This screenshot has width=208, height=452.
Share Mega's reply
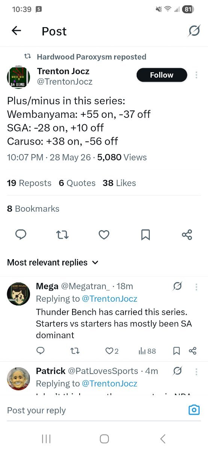coord(193,351)
